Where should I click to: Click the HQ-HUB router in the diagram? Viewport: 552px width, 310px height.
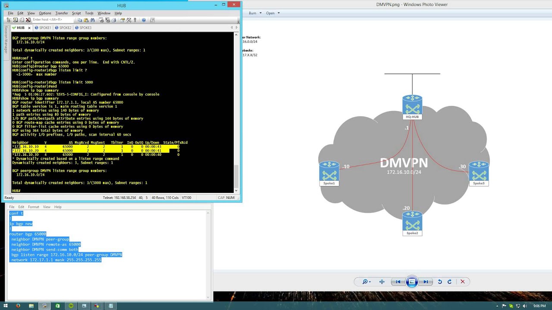412,107
